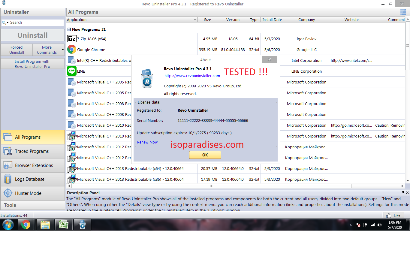Click the Action Center flag tray icon
Viewport: 410px width, 275px height.
(x=358, y=225)
